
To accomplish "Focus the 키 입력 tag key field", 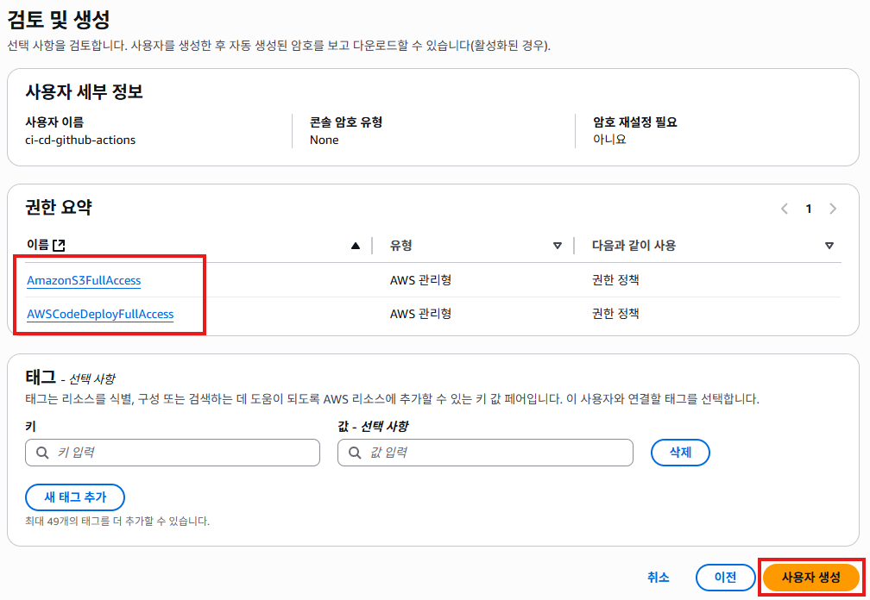I will point(173,453).
